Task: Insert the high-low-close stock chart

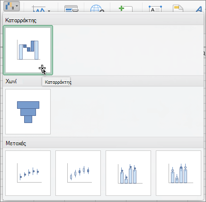Action: pyautogui.click(x=28, y=173)
